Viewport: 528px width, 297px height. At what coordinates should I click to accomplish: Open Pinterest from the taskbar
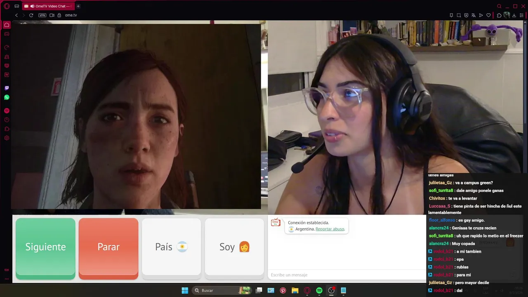(283, 290)
